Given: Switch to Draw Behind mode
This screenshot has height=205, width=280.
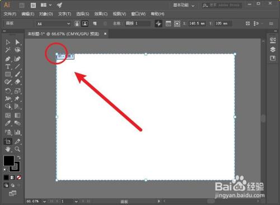Looking at the screenshot, I should pyautogui.click(x=12, y=185).
